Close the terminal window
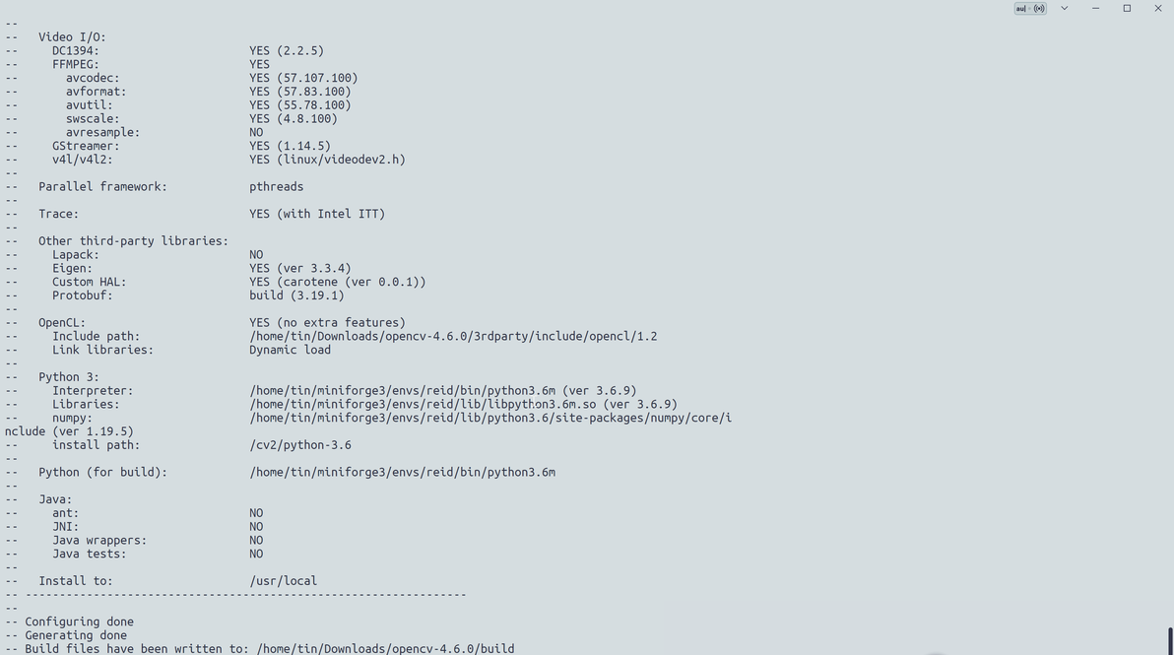The width and height of the screenshot is (1174, 655). (1158, 9)
